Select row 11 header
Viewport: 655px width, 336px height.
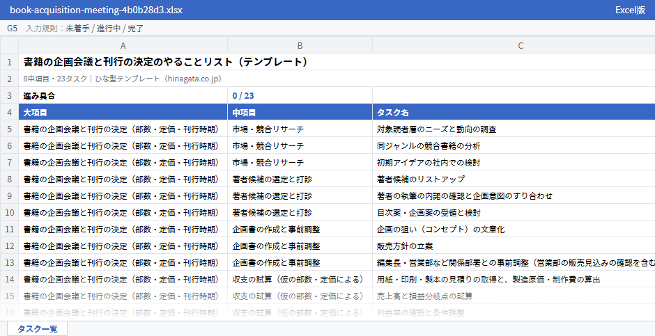(x=9, y=230)
